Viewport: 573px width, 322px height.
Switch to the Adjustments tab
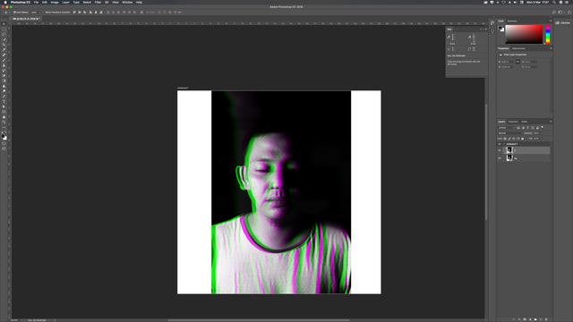click(518, 48)
